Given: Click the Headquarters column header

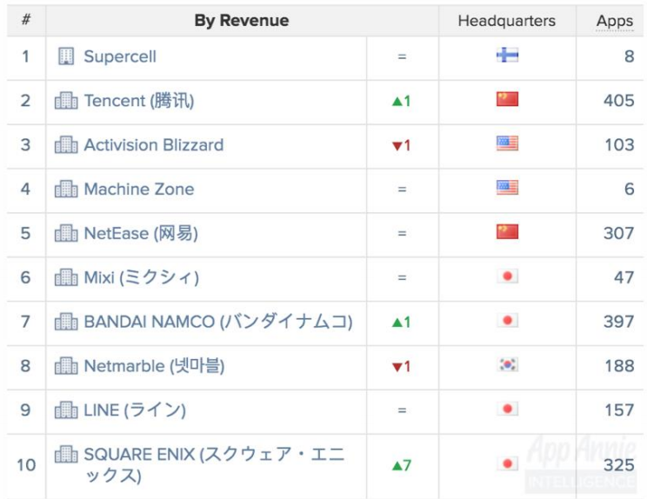Looking at the screenshot, I should click(x=506, y=21).
